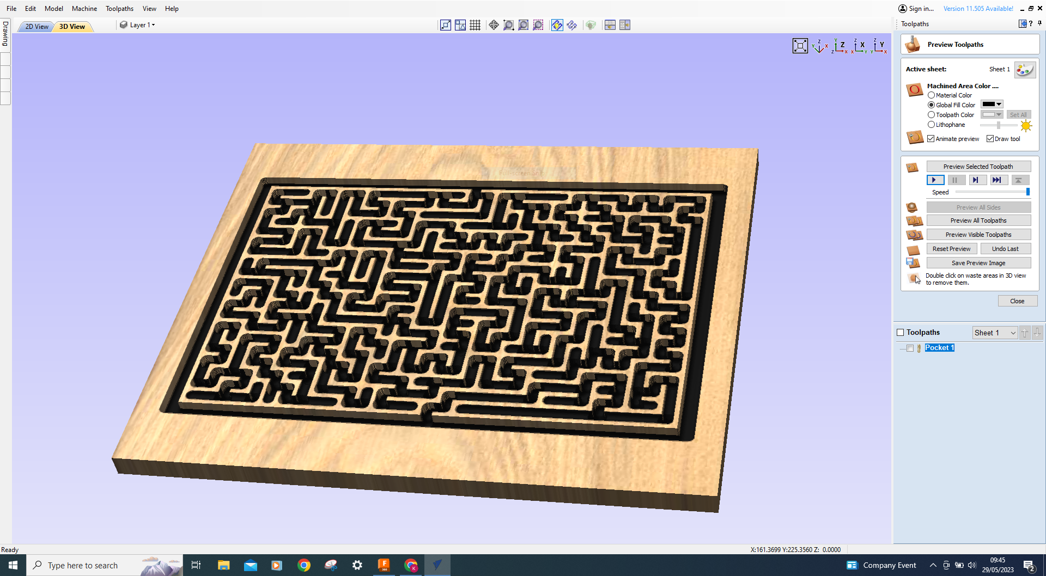The width and height of the screenshot is (1046, 576).
Task: Uncheck Animate preview
Action: (931, 138)
